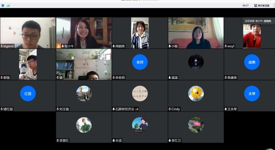Image resolution: width=275 pixels, height=150 pixels.
Task: Click the microphone icon next to Cindy
Action: (x=170, y=109)
